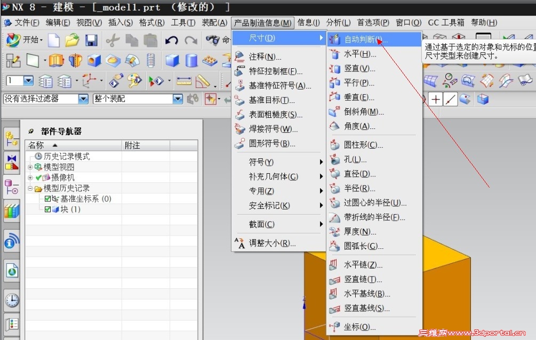536x340 pixels.
Task: Click the Undo arrow icon
Action: 171,41
